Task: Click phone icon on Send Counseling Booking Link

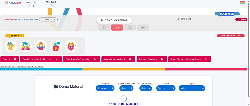Action: (57, 59)
